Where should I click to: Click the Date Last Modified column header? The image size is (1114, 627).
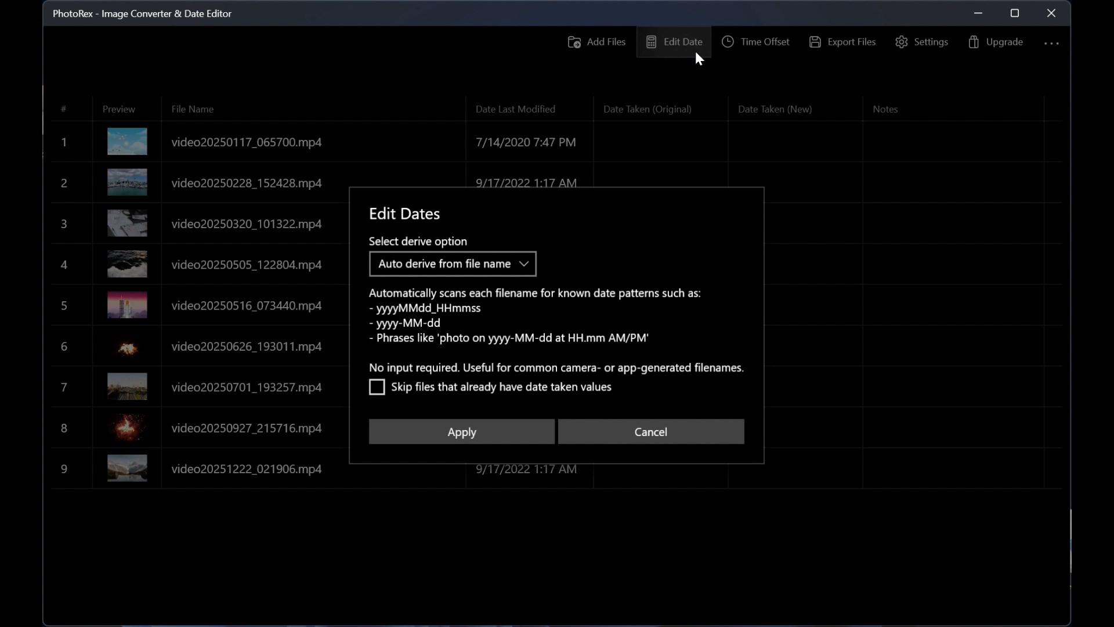[x=515, y=109]
